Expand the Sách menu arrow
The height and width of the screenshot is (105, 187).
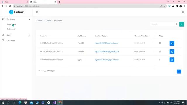click(x=29, y=35)
